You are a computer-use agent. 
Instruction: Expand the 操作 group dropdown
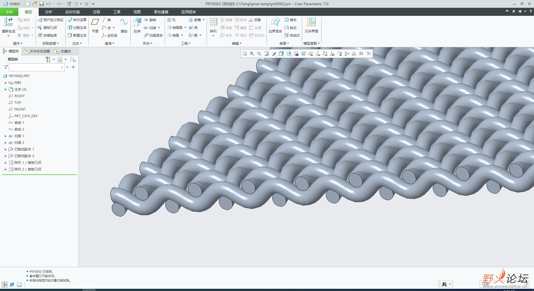pyautogui.click(x=18, y=43)
